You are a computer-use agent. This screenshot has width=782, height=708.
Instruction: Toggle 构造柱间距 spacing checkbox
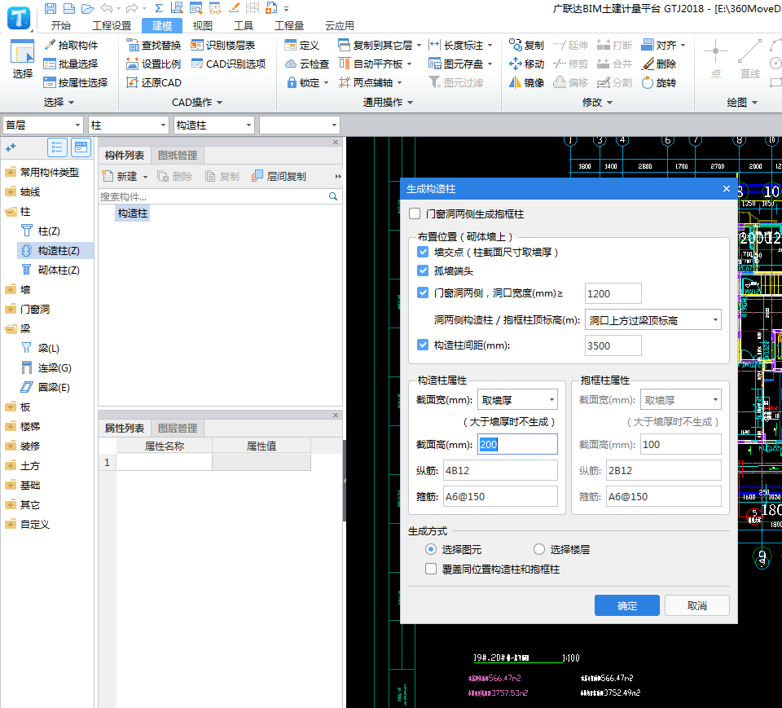click(x=423, y=345)
